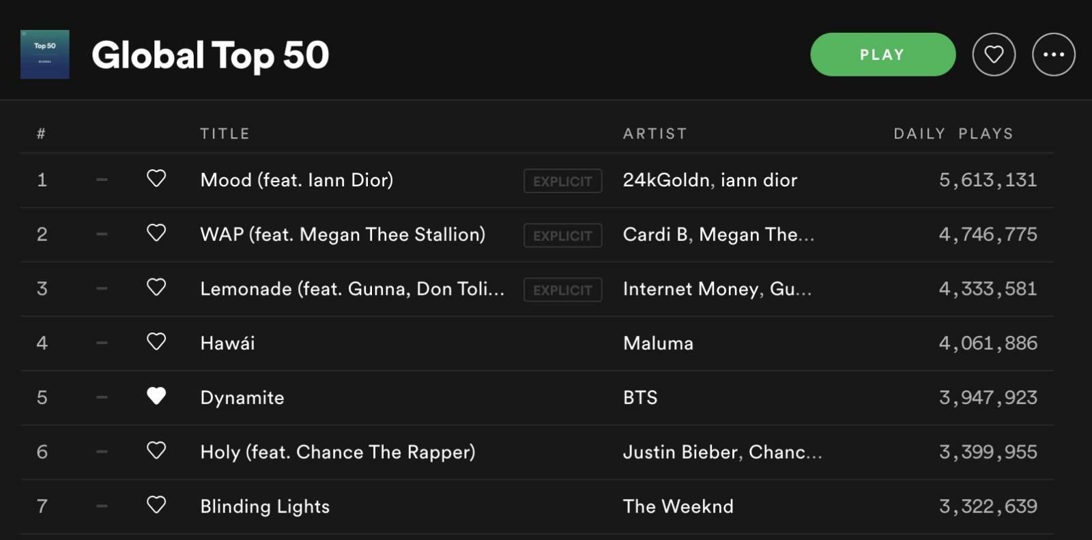Viewport: 1092px width, 540px height.
Task: Open the three-dots more options menu
Action: coord(1054,55)
